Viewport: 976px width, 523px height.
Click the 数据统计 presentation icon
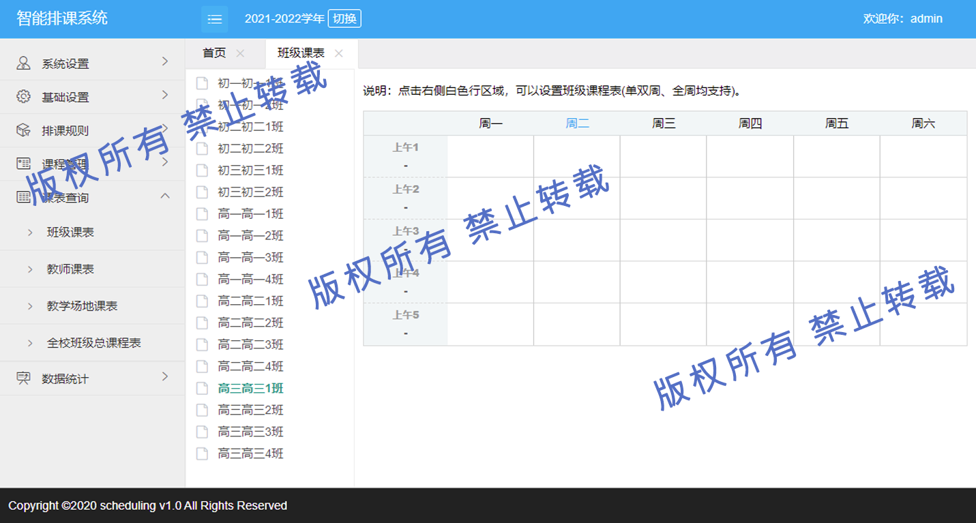[x=23, y=378]
